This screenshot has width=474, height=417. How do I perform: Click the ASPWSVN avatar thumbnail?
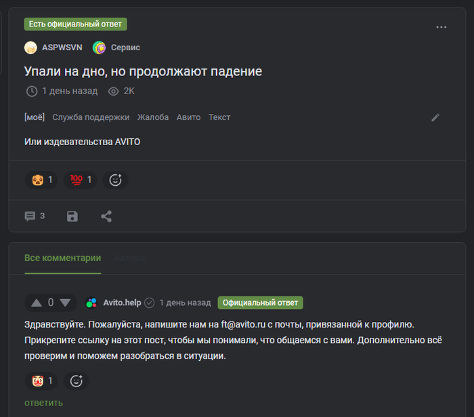30,47
